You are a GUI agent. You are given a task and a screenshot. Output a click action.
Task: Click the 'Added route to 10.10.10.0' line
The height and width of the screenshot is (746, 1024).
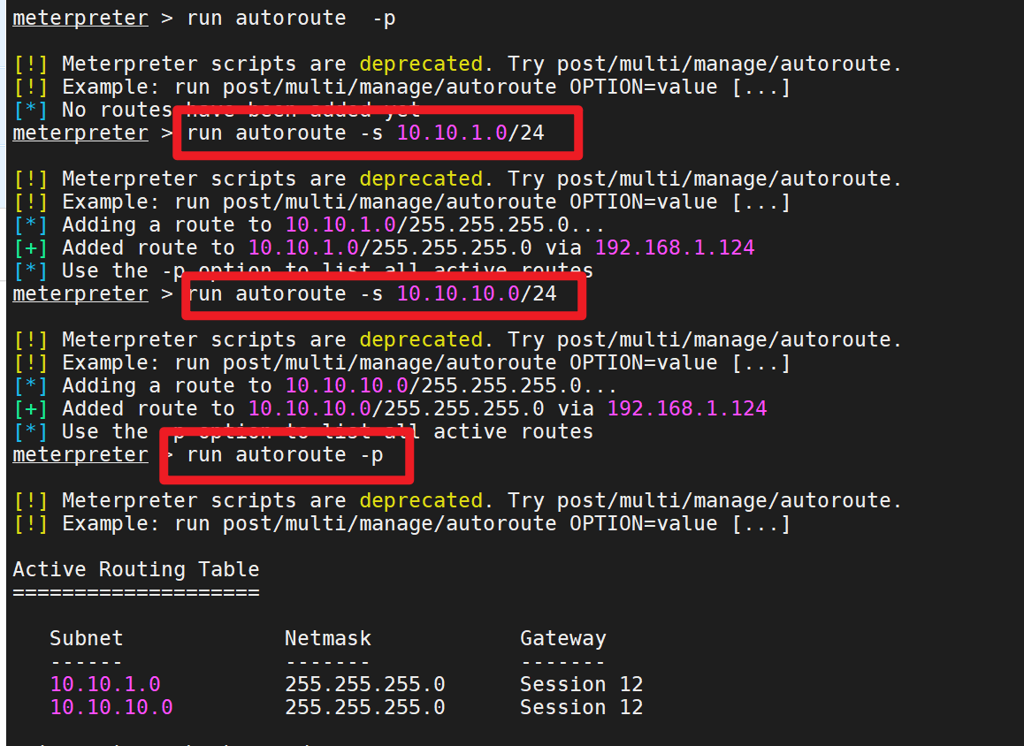click(x=391, y=409)
